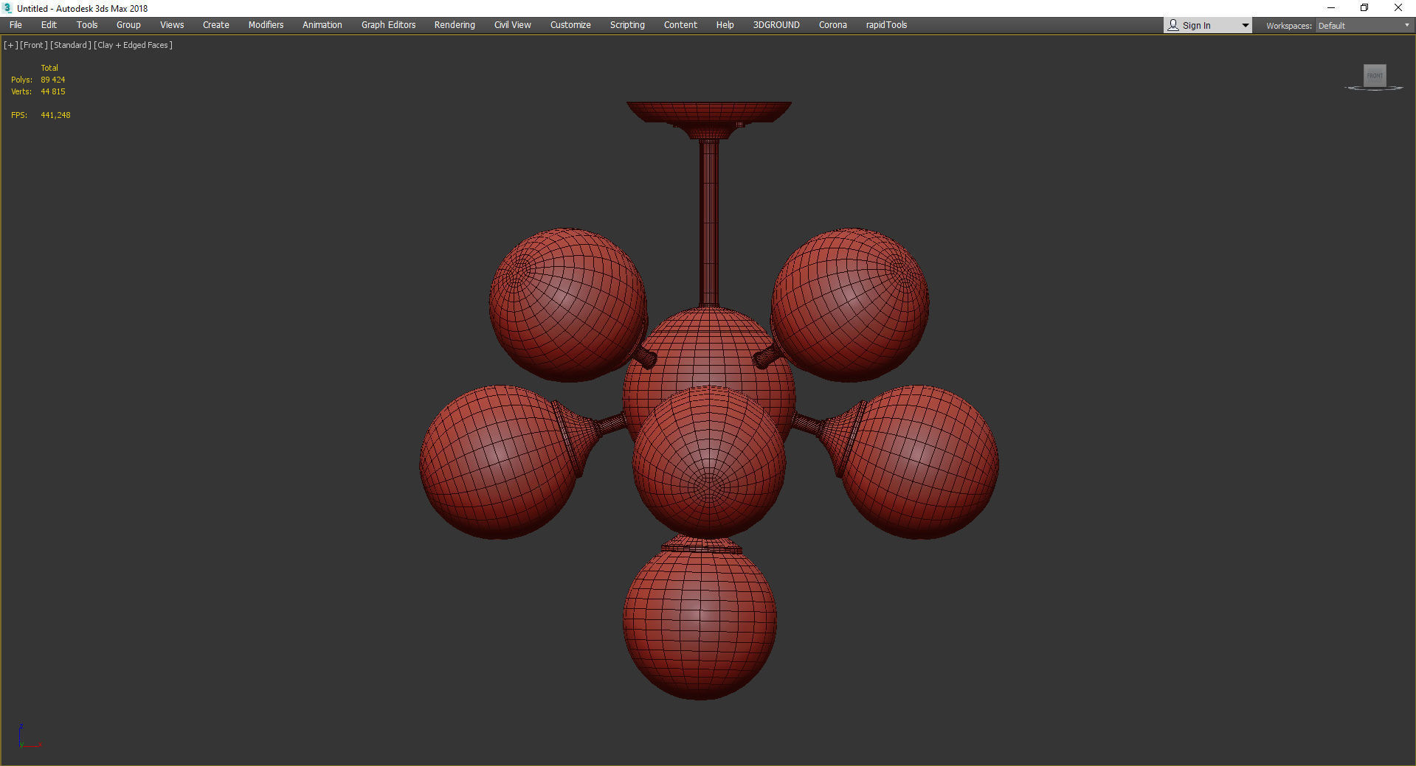Expand the Sign In dropdown arrow
1416x766 pixels.
pyautogui.click(x=1246, y=26)
